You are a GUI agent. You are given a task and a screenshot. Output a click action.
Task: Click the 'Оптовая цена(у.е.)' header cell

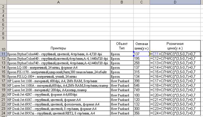[142, 46]
